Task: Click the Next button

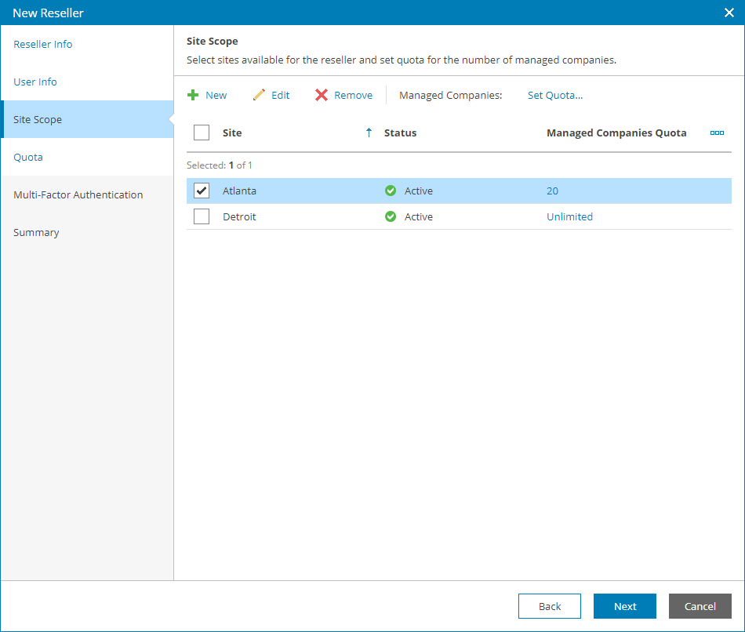Action: [x=625, y=606]
